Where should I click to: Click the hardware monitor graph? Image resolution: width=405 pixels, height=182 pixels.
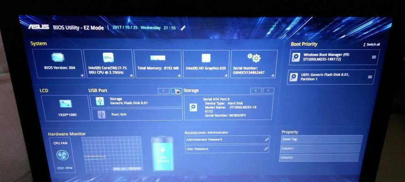112,154
